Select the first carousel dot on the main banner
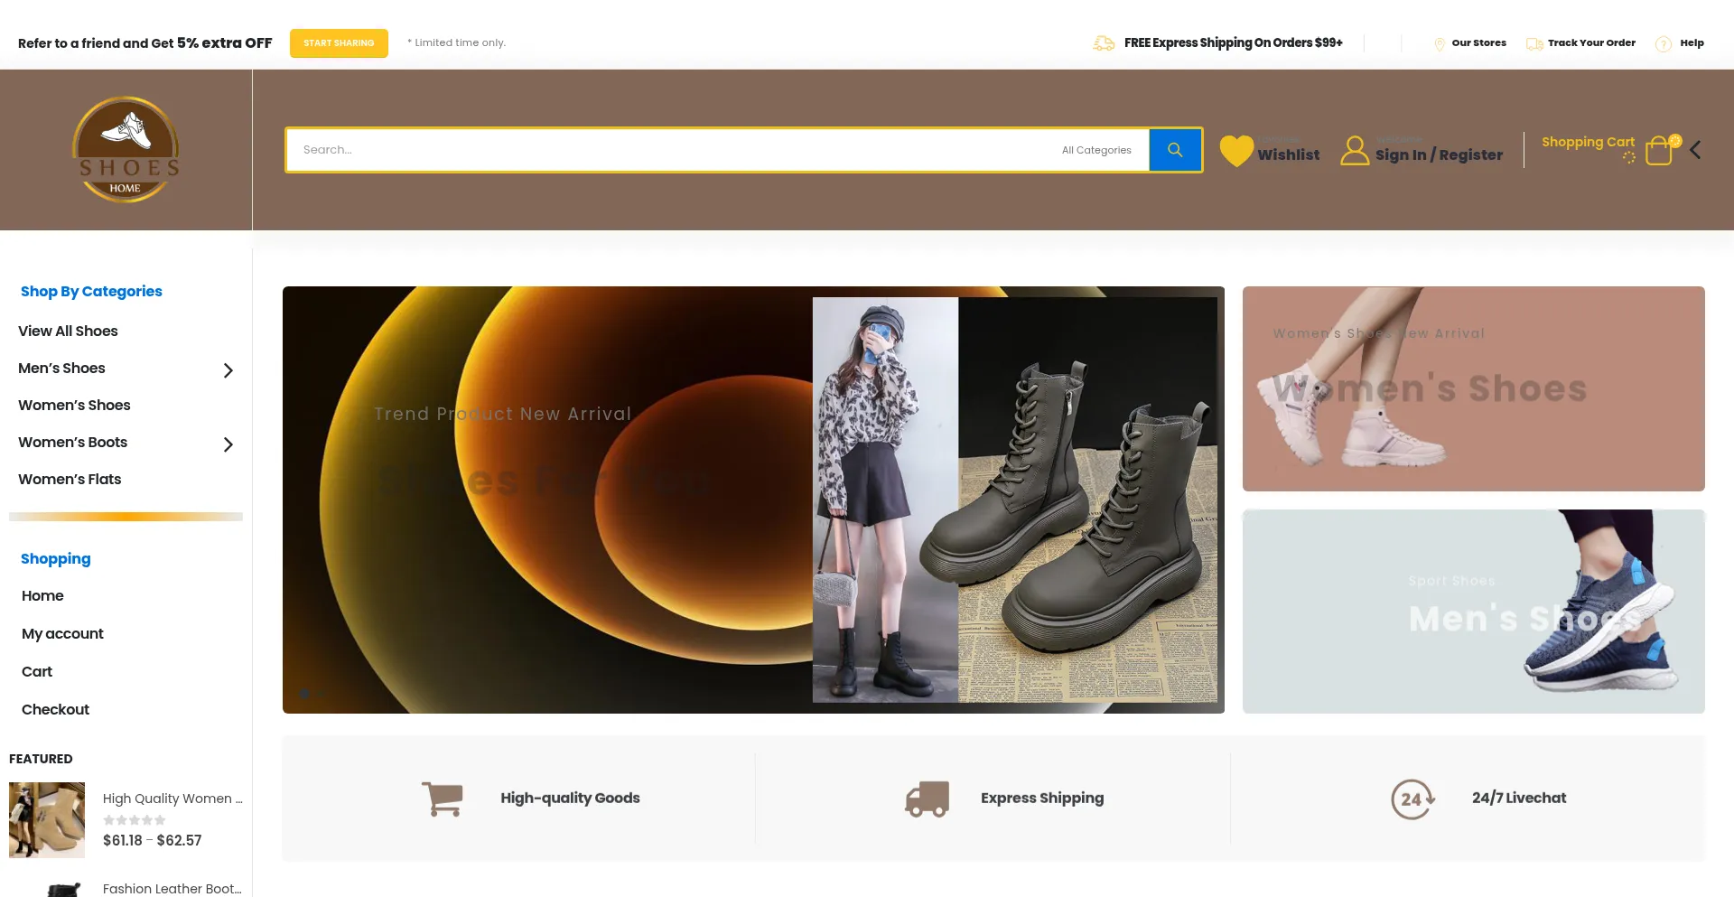 tap(304, 694)
